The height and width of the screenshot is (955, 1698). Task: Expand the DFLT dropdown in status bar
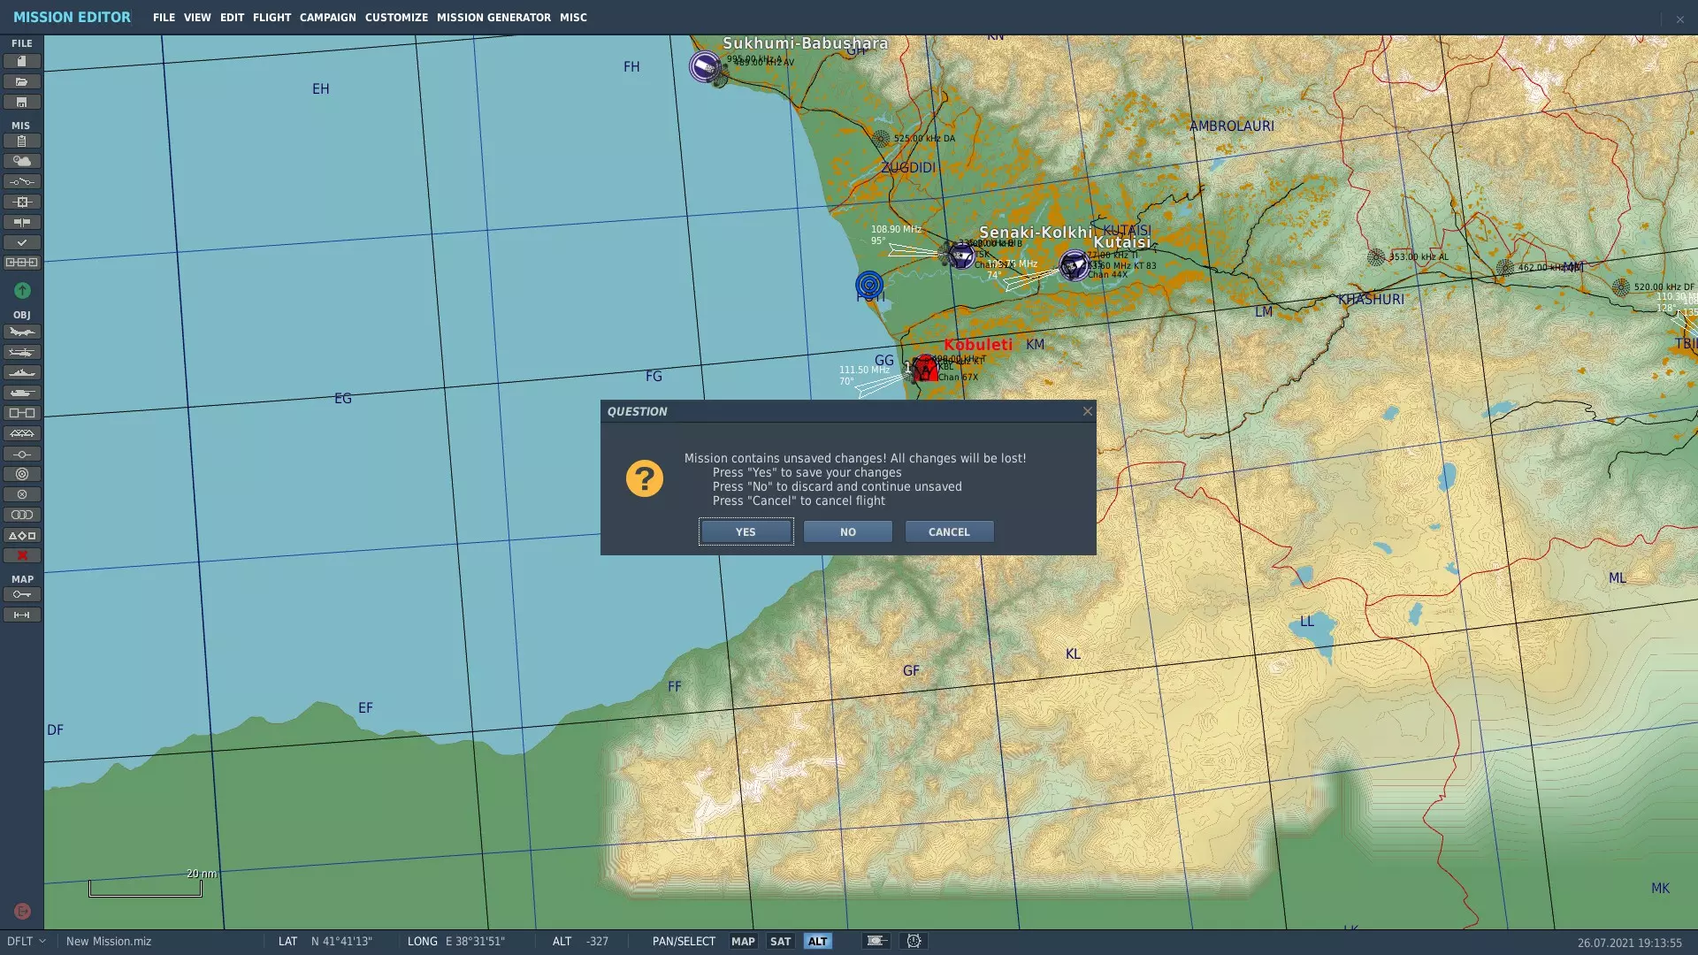pyautogui.click(x=27, y=941)
